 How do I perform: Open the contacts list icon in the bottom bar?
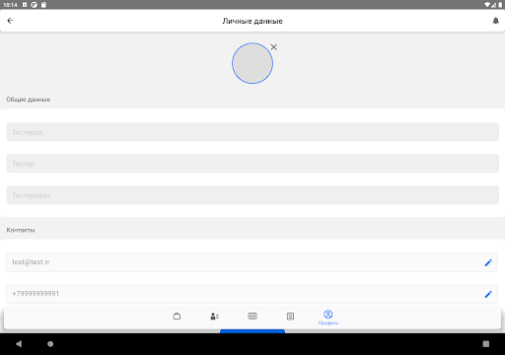(x=214, y=317)
